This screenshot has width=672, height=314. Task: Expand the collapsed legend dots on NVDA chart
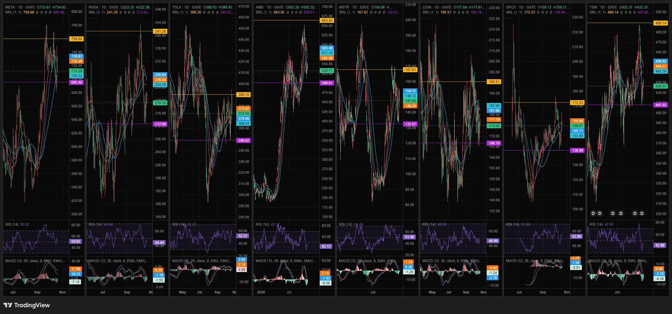tap(90, 18)
